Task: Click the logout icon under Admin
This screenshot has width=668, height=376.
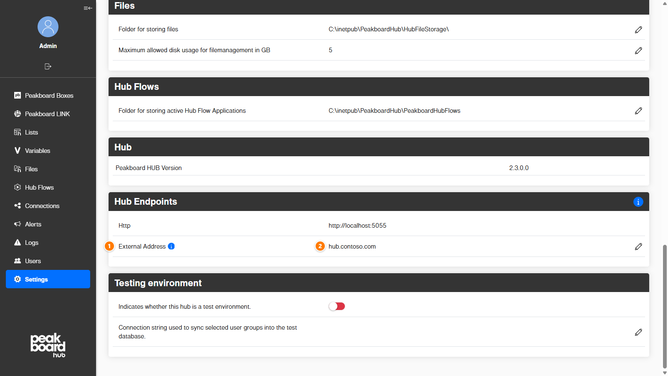Action: (x=48, y=66)
